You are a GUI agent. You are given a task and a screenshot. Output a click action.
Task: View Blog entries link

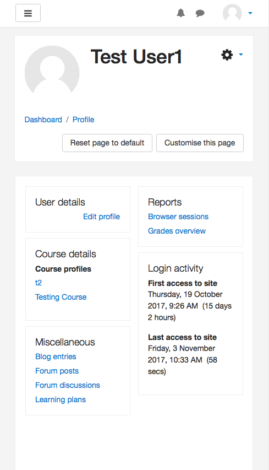tap(56, 356)
